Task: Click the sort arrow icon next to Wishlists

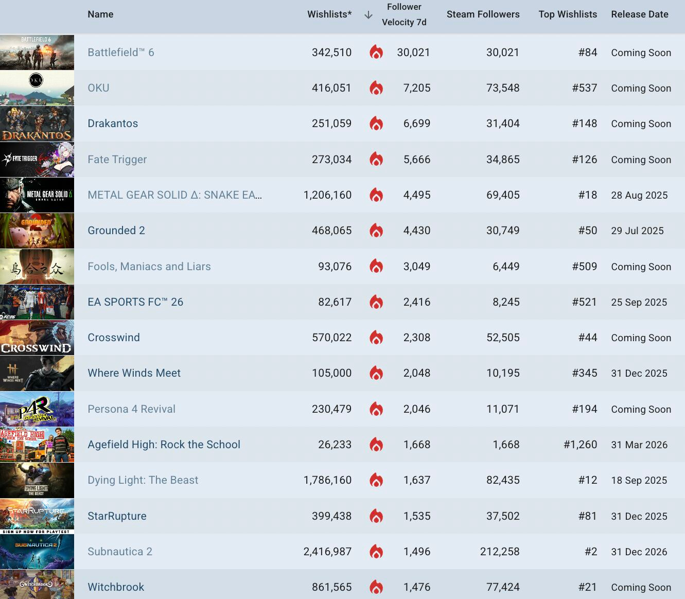Action: pos(368,15)
